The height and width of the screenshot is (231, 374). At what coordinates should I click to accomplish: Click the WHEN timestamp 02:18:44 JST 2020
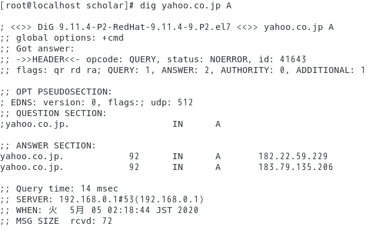(x=153, y=210)
